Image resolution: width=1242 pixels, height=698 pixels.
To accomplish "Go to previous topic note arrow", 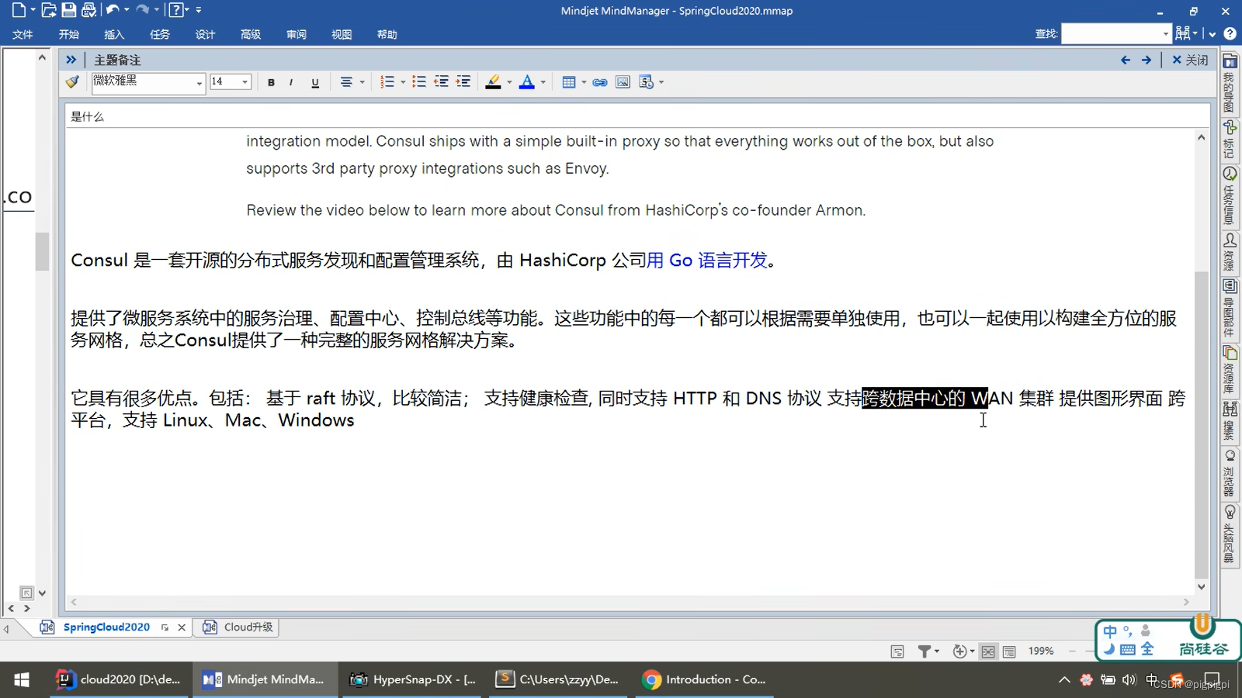I will (1126, 60).
